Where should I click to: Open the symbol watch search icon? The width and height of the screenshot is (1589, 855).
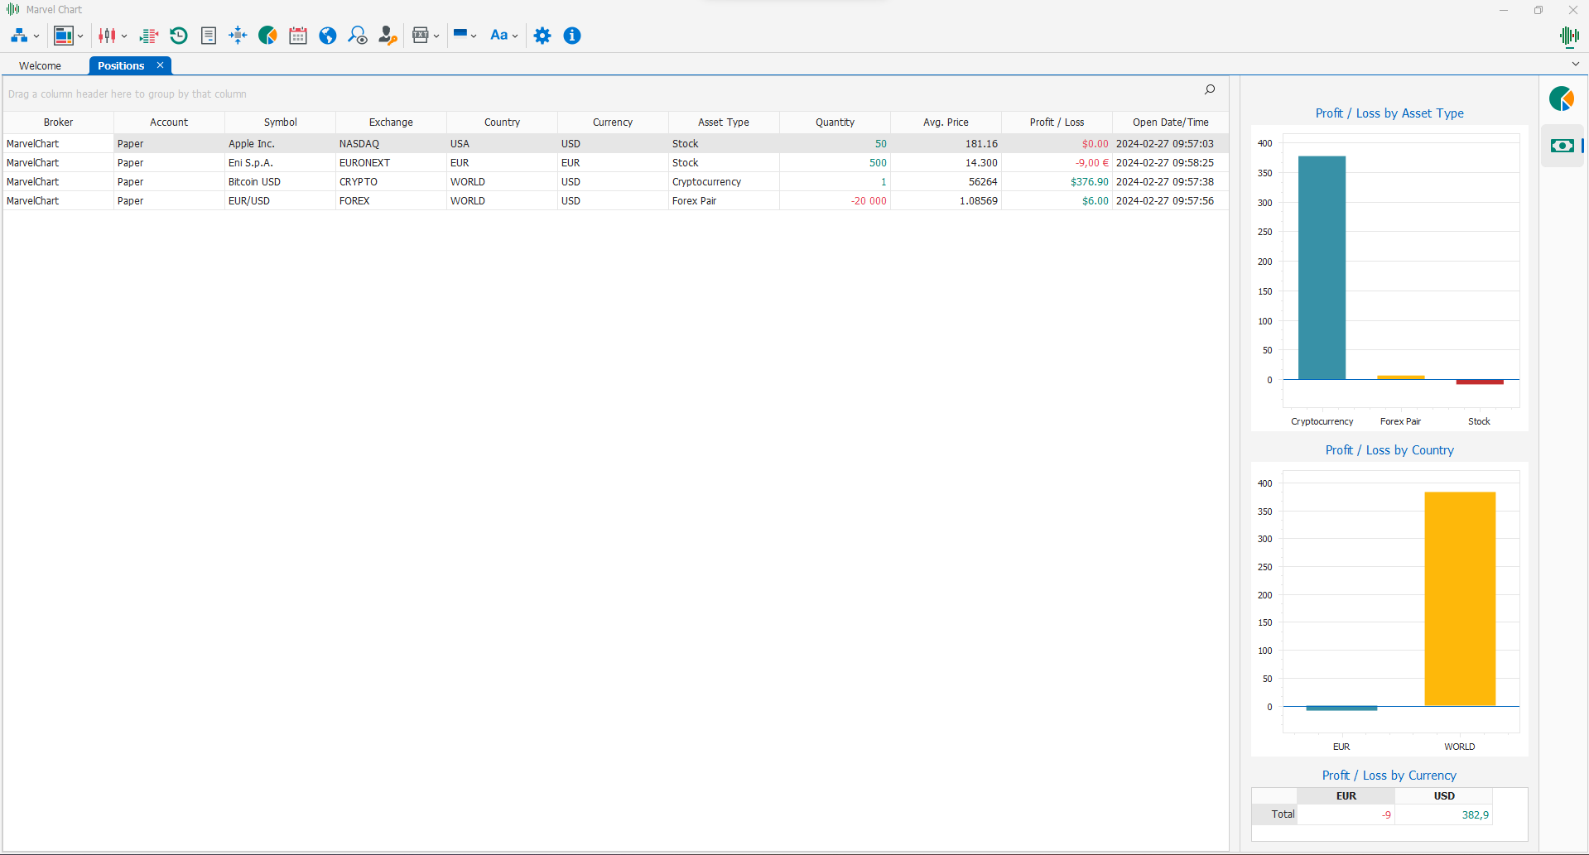click(x=358, y=36)
